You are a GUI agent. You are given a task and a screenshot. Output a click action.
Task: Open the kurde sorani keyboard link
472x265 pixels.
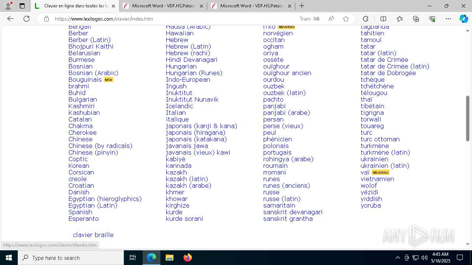[x=184, y=219]
